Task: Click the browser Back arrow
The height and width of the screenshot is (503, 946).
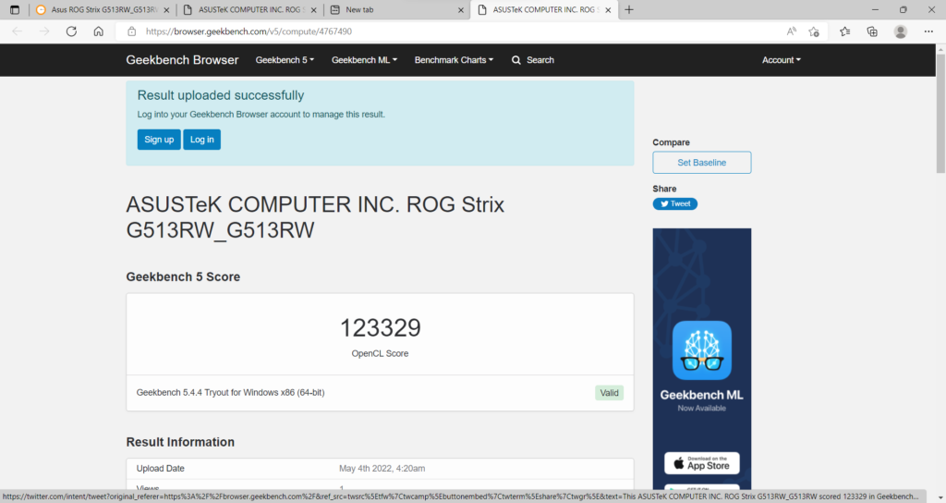Action: (18, 31)
